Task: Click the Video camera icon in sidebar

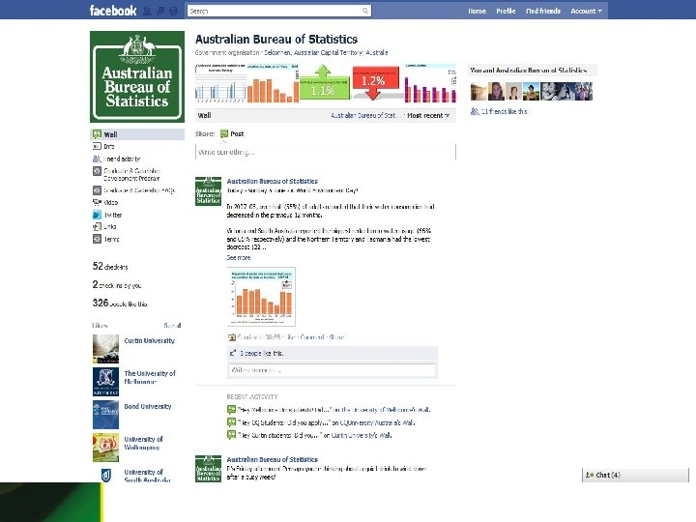Action: click(97, 202)
